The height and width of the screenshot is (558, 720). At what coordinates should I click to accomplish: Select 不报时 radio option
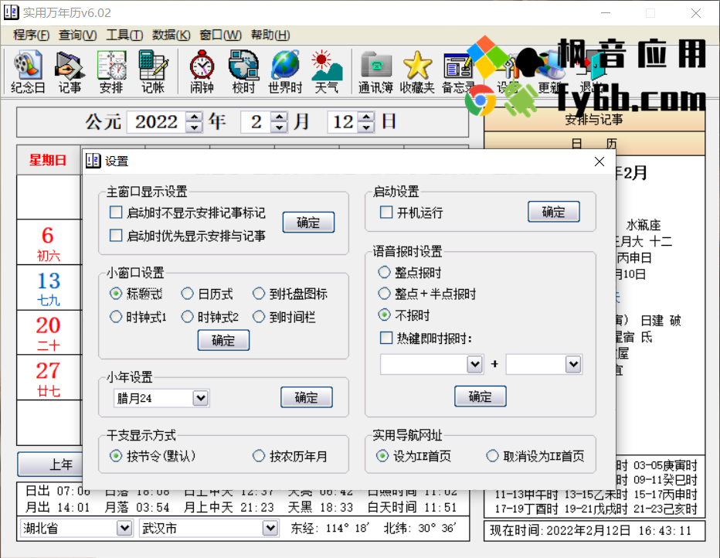385,315
